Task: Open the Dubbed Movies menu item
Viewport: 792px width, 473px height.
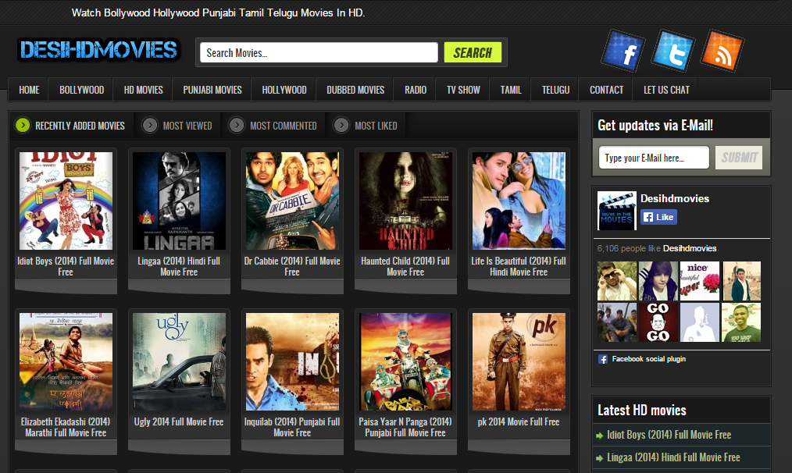Action: 355,90
